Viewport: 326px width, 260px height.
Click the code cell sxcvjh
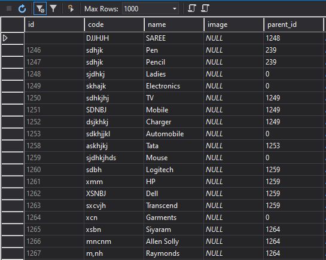[x=114, y=206]
